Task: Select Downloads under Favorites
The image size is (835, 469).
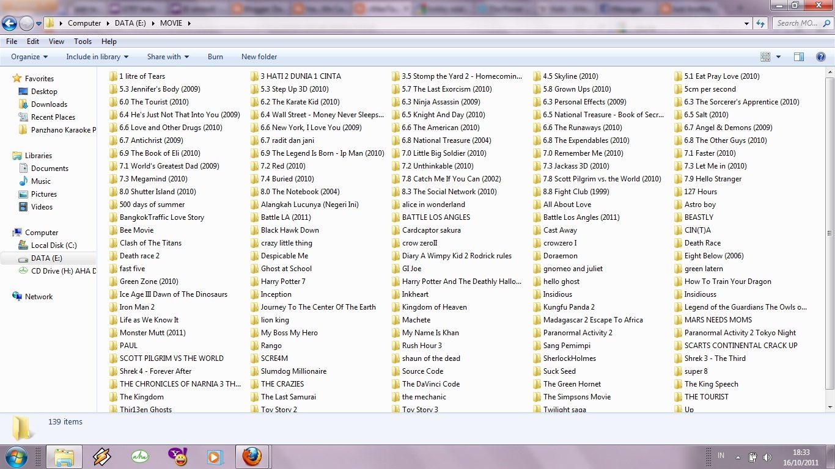Action: coord(49,104)
